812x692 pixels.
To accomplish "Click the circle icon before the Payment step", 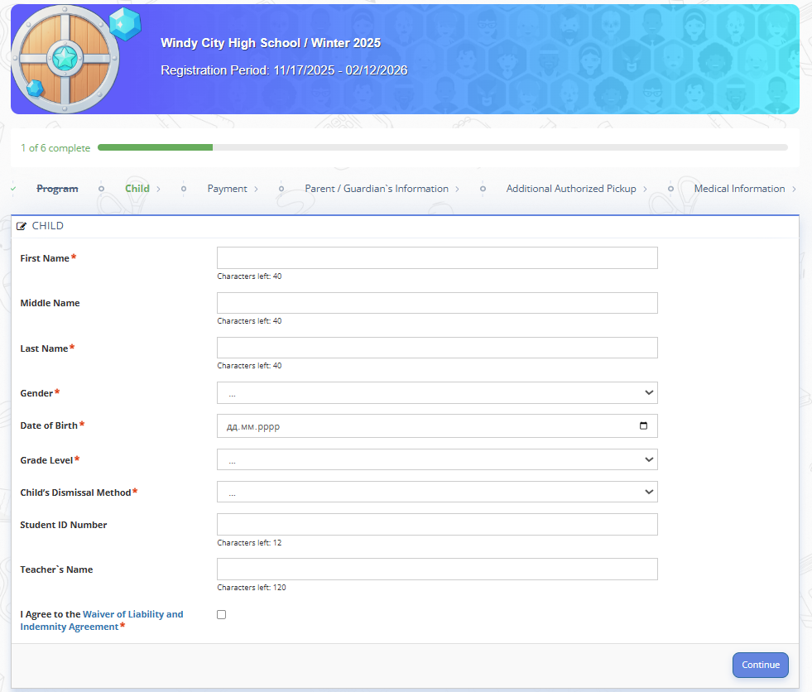I will tap(183, 188).
